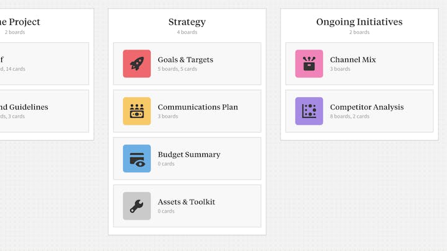Image resolution: width=447 pixels, height=251 pixels.
Task: Click the gray wrench Assets & Toolkit icon
Action: (137, 206)
